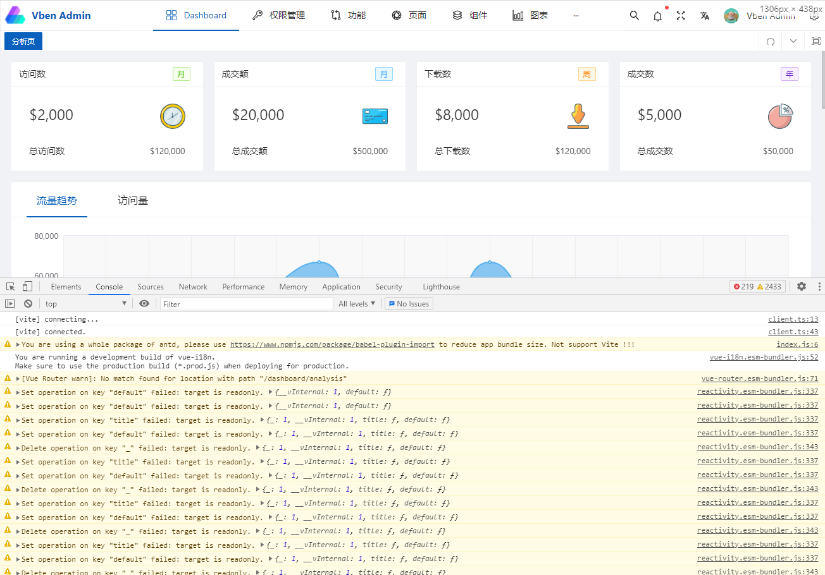
Task: Open the Network tab in DevTools
Action: point(193,286)
